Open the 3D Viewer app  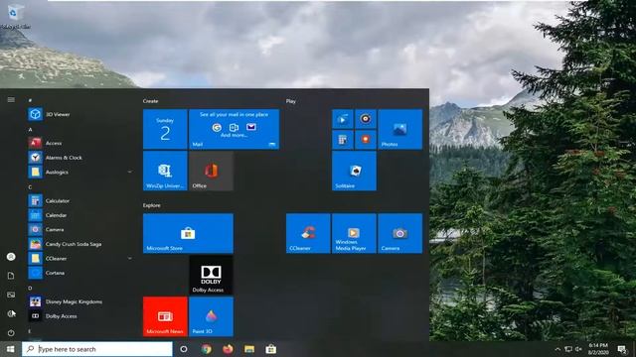(x=49, y=114)
